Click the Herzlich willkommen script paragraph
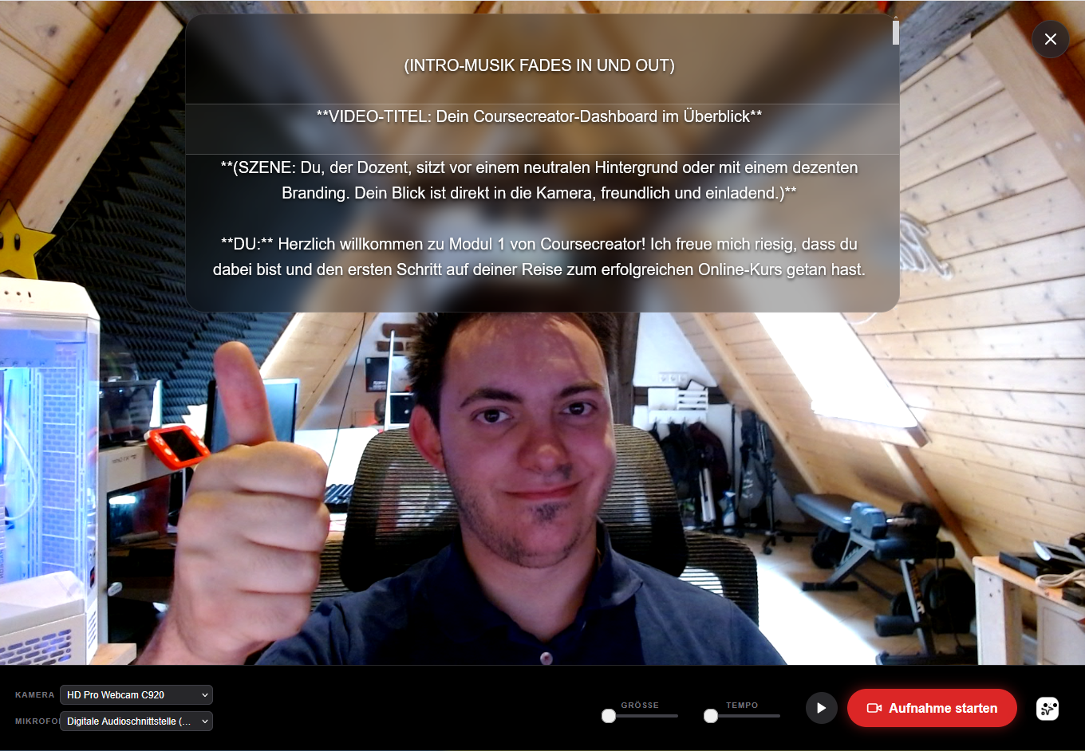The image size is (1085, 751). pyautogui.click(x=539, y=257)
